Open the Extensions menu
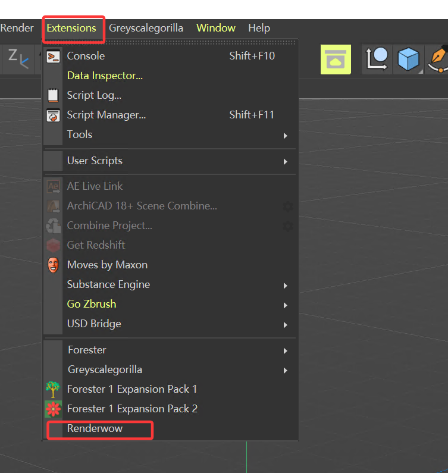448x473 pixels. click(71, 28)
